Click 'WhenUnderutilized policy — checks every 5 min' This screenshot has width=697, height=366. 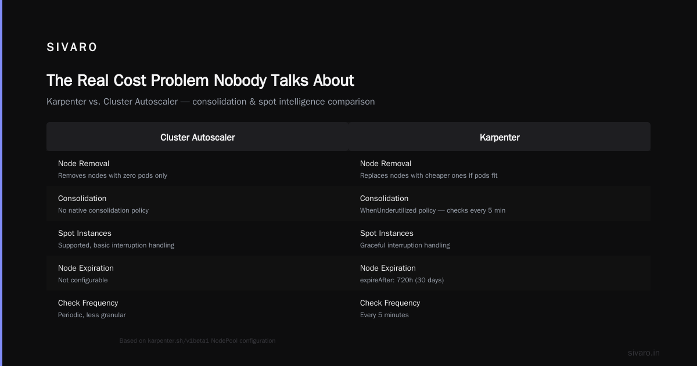pos(433,210)
